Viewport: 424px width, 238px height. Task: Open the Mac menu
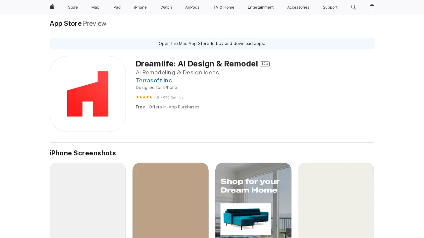tap(95, 7)
